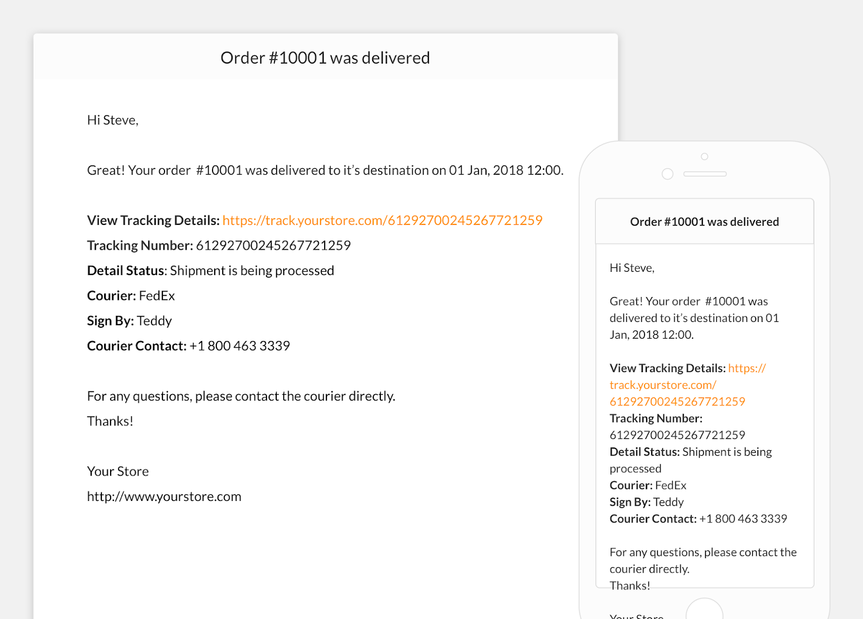863x619 pixels.
Task: Click the desktop 'Courier: FedEx' line
Action: [131, 296]
